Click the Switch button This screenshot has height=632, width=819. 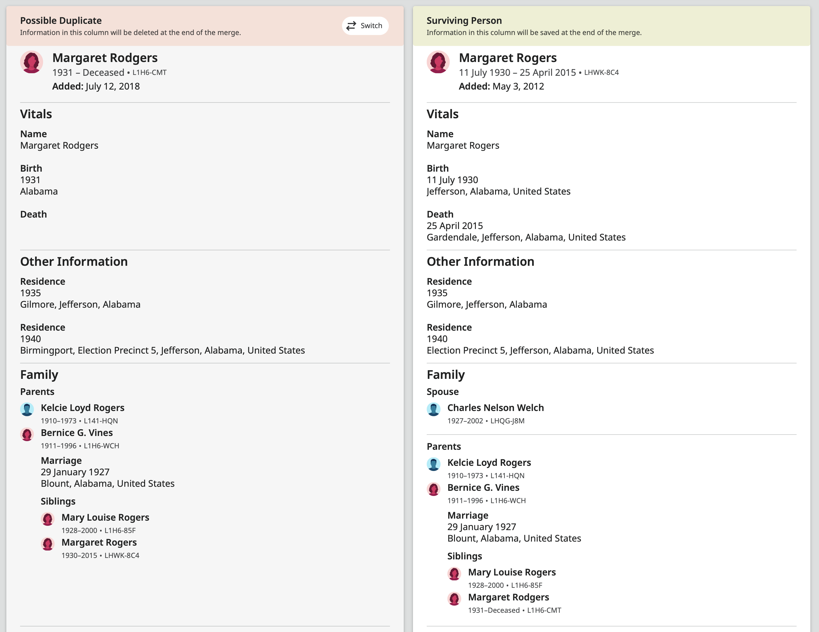[365, 26]
